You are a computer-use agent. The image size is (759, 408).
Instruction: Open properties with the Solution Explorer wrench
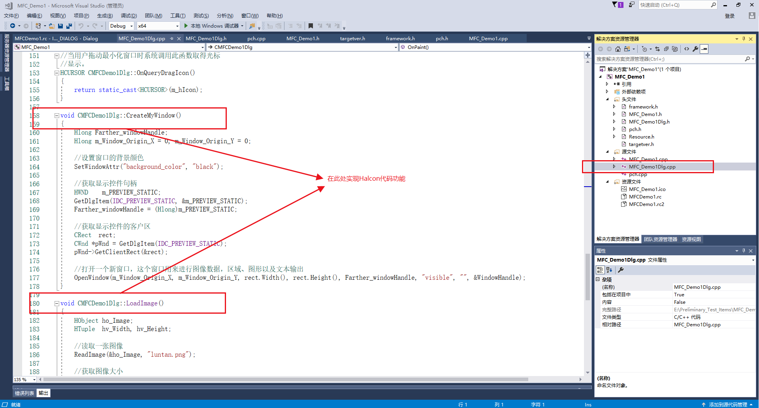(x=695, y=49)
